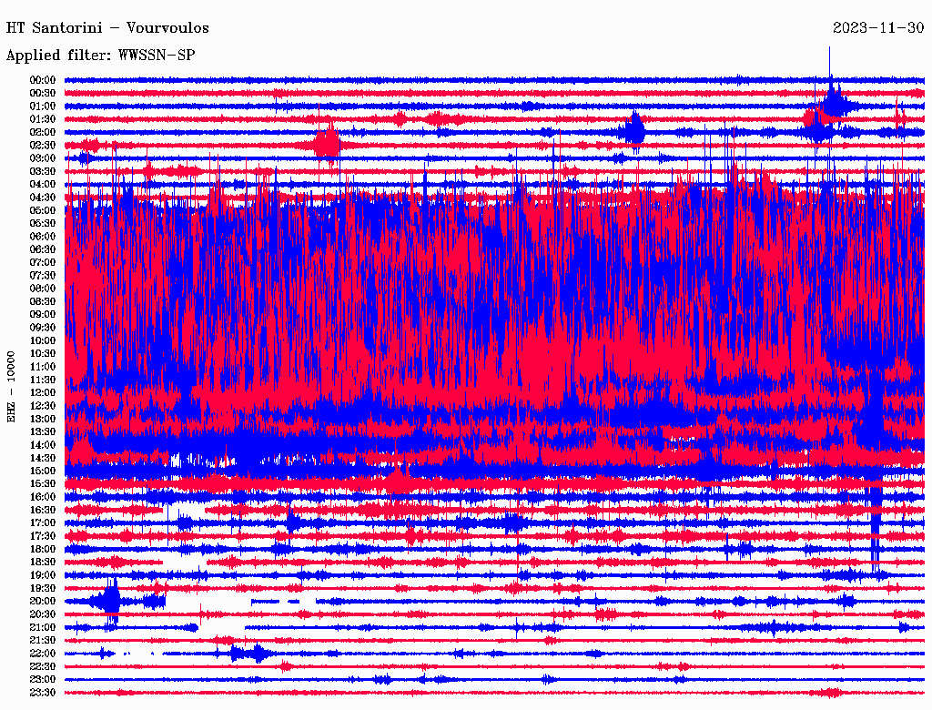Click the 18:30 time label
The image size is (932, 710).
(43, 562)
